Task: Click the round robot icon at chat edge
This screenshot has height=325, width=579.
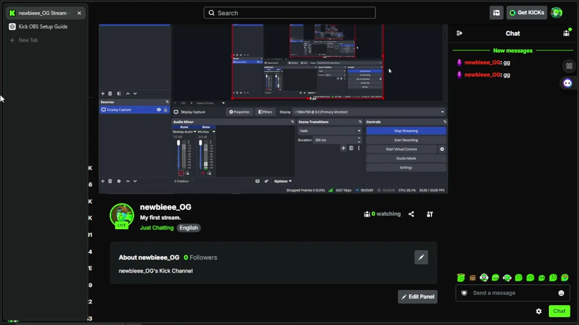Action: 567,83
